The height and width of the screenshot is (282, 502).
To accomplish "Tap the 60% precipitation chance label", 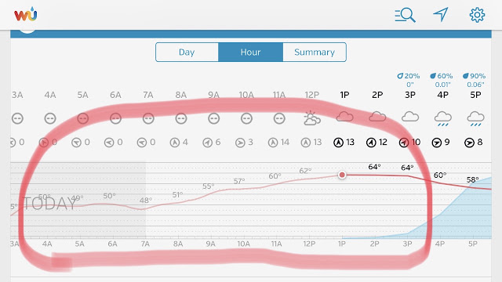I will click(442, 76).
